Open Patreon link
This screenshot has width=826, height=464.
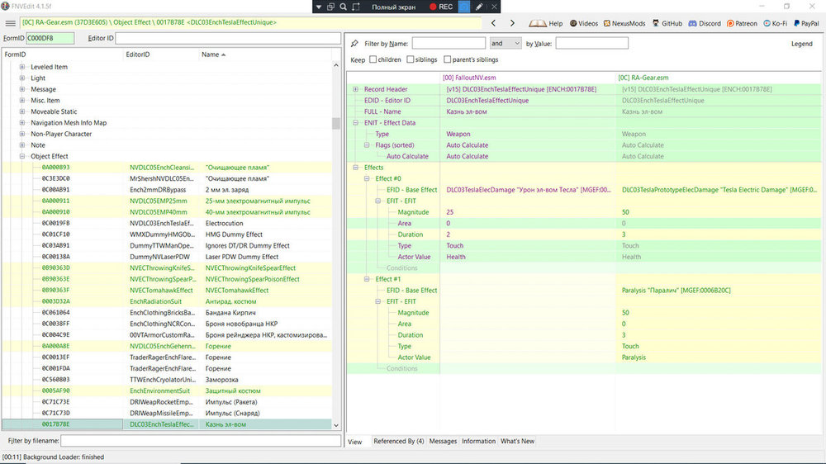click(x=742, y=23)
